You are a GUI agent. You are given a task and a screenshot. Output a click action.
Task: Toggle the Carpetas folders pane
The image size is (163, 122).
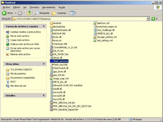pos(59,13)
